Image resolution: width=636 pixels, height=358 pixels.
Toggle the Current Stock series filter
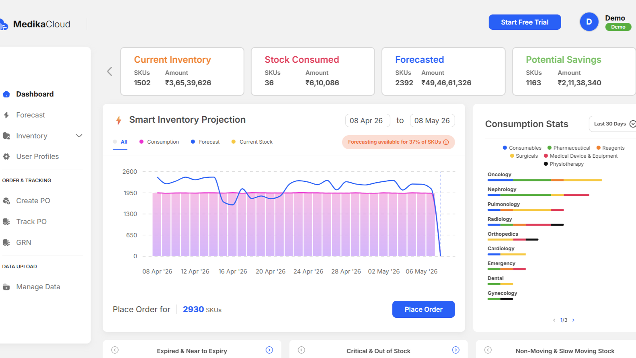[x=252, y=142]
